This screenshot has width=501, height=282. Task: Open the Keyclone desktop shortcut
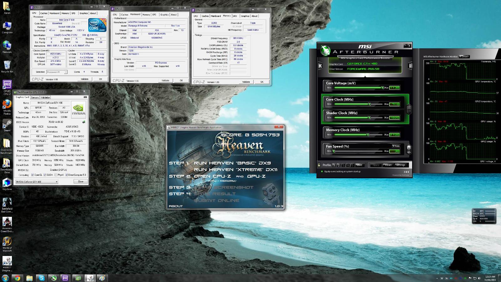(x=7, y=185)
